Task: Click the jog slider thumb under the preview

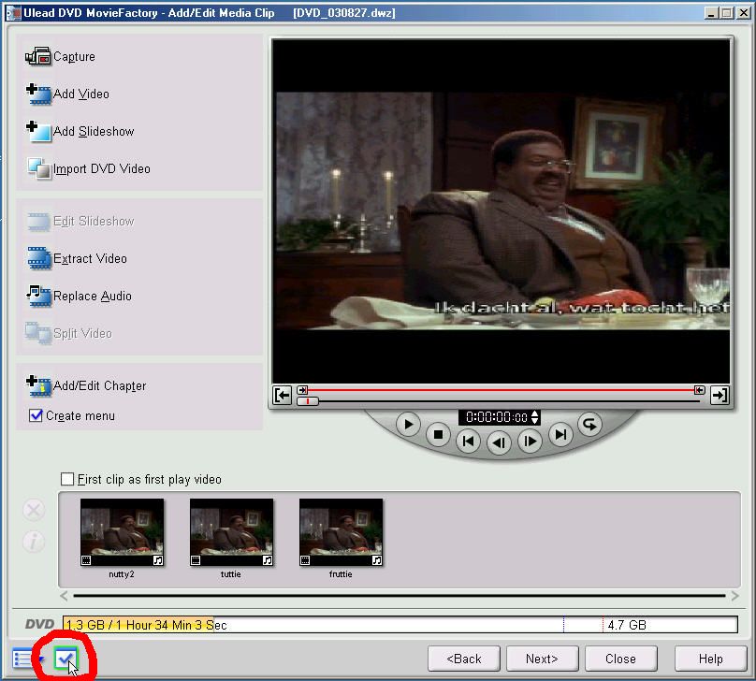Action: [x=308, y=401]
